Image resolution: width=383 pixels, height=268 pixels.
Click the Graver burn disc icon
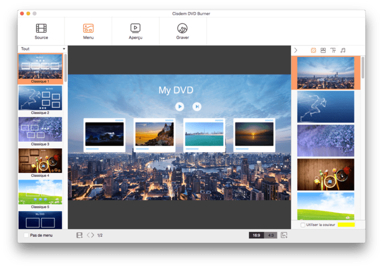tap(182, 31)
